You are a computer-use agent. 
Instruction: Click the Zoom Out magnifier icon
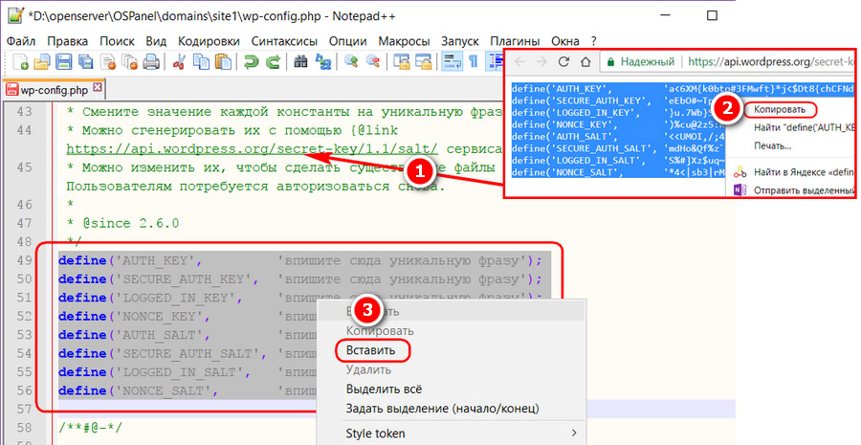373,61
